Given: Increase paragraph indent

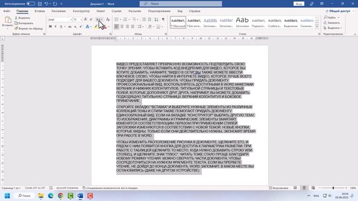Looking at the screenshot, I should pyautogui.click(x=149, y=20).
